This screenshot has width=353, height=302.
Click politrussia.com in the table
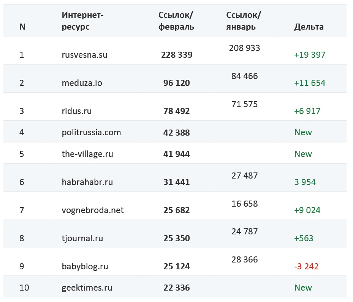coord(91,132)
